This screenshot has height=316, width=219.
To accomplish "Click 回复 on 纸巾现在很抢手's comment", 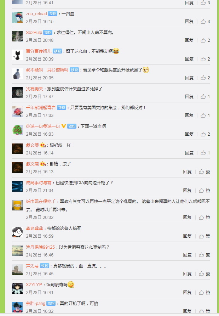I will (x=188, y=217).
